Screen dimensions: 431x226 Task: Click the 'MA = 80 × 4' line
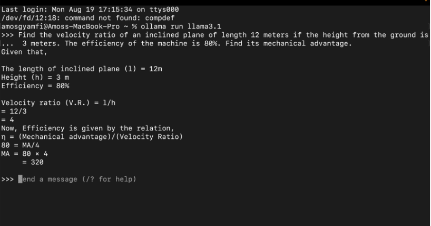point(24,154)
